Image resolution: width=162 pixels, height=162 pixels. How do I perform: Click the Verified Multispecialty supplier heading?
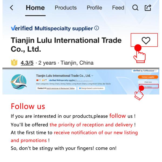pyautogui.click(x=52, y=28)
